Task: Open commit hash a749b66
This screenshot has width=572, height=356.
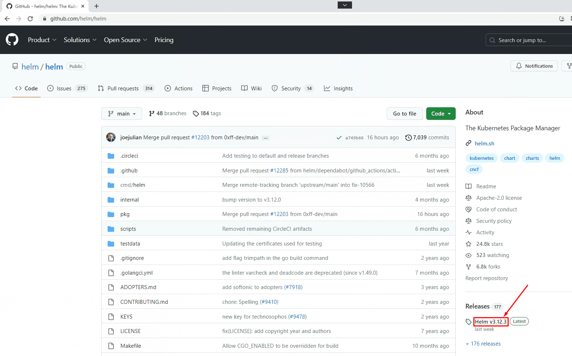Action: click(355, 138)
